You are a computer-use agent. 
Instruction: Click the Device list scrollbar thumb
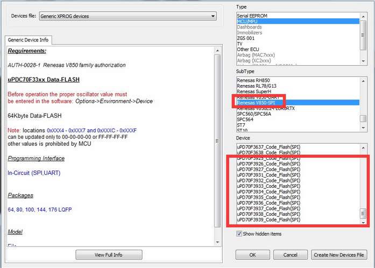click(363, 214)
